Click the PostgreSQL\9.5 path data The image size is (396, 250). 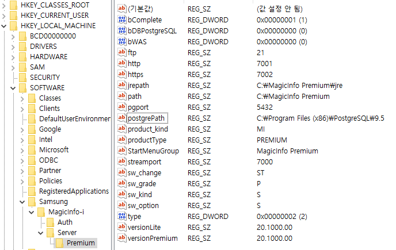[x=321, y=118]
